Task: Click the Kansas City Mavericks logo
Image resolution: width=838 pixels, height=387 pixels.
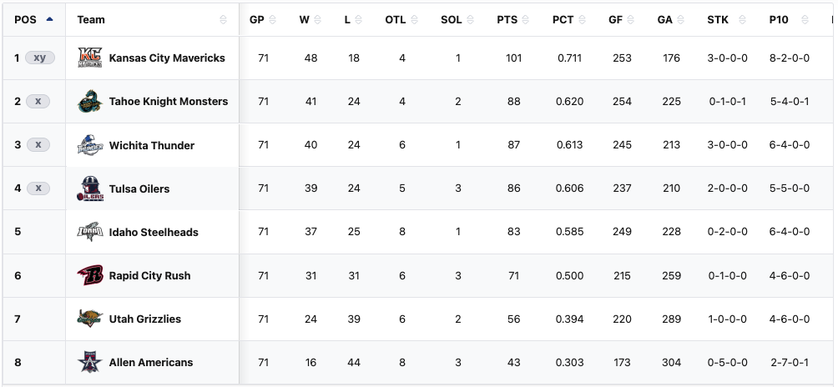Action: coord(89,58)
